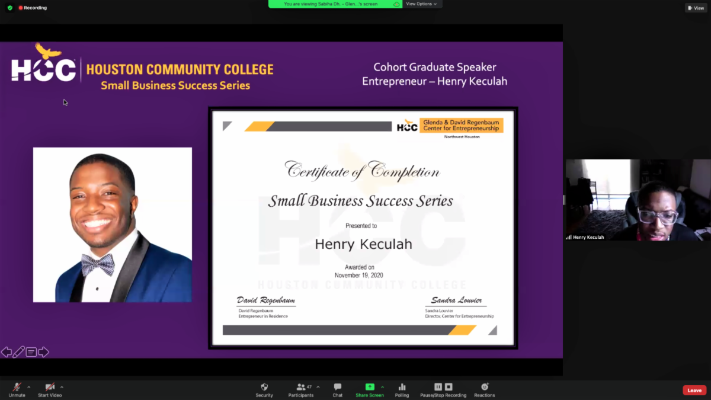Click the red Leave button
This screenshot has height=400, width=711.
694,390
